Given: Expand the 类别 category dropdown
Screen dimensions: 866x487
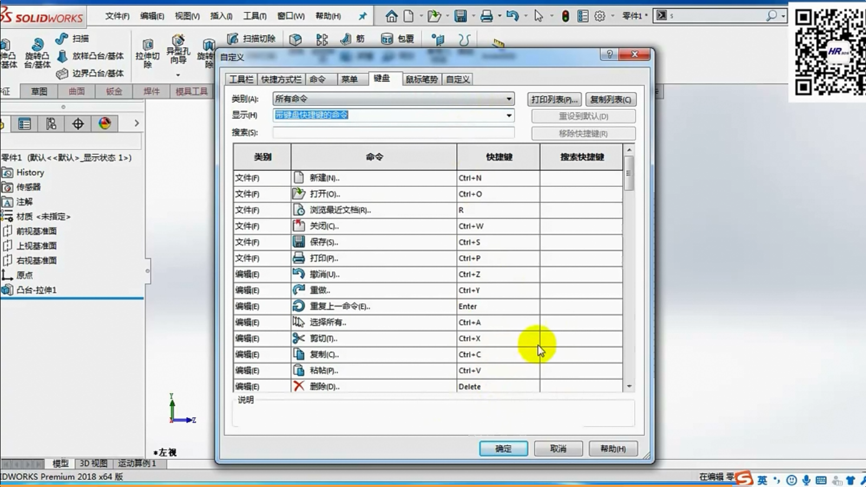Looking at the screenshot, I should click(x=509, y=99).
